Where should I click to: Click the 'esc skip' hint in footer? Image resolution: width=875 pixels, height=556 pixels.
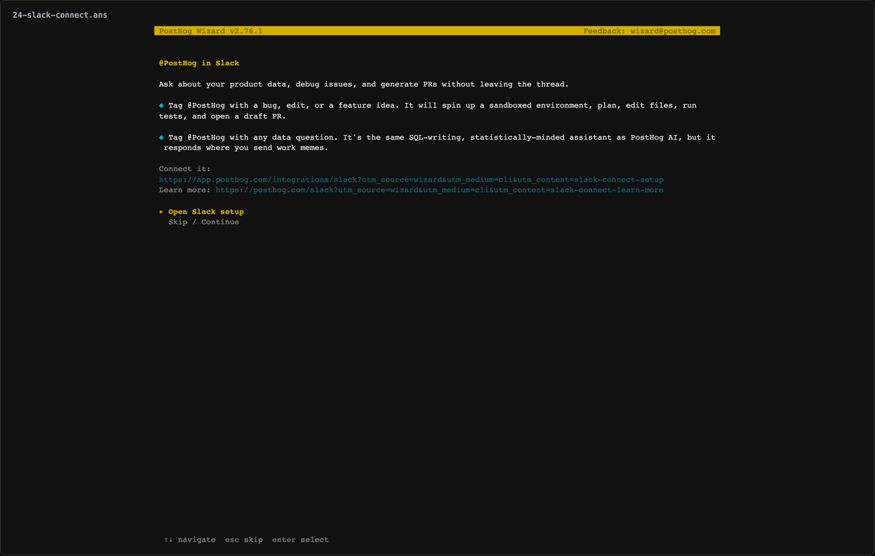tap(244, 540)
